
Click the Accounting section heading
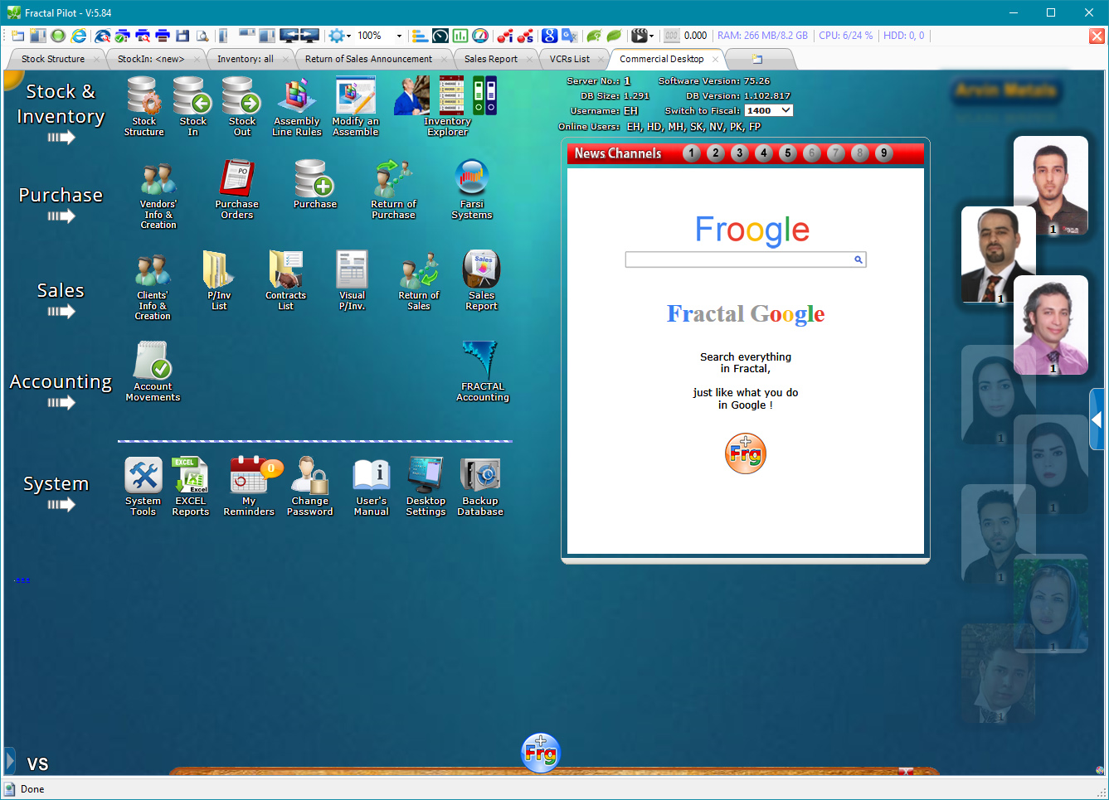tap(61, 381)
